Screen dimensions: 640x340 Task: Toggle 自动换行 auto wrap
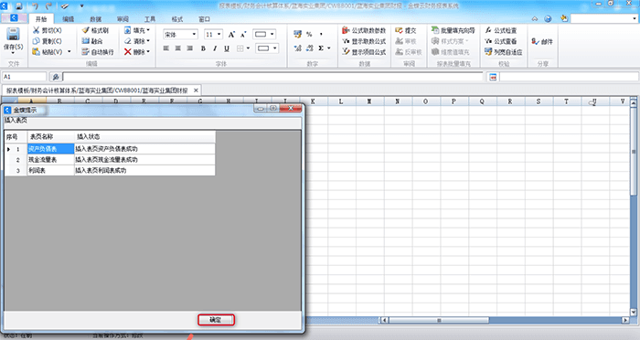click(98, 52)
